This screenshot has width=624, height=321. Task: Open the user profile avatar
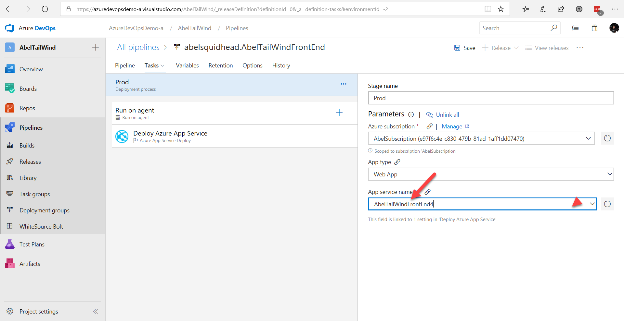614,28
